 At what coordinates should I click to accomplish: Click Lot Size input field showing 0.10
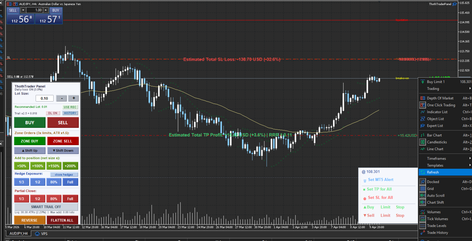45,98
